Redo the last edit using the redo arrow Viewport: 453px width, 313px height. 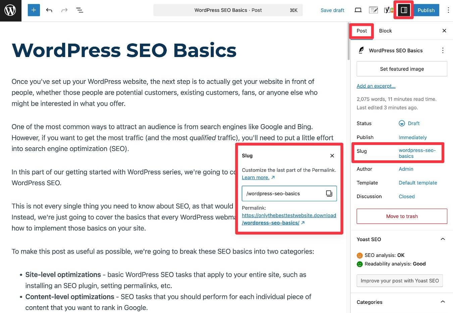pos(64,10)
